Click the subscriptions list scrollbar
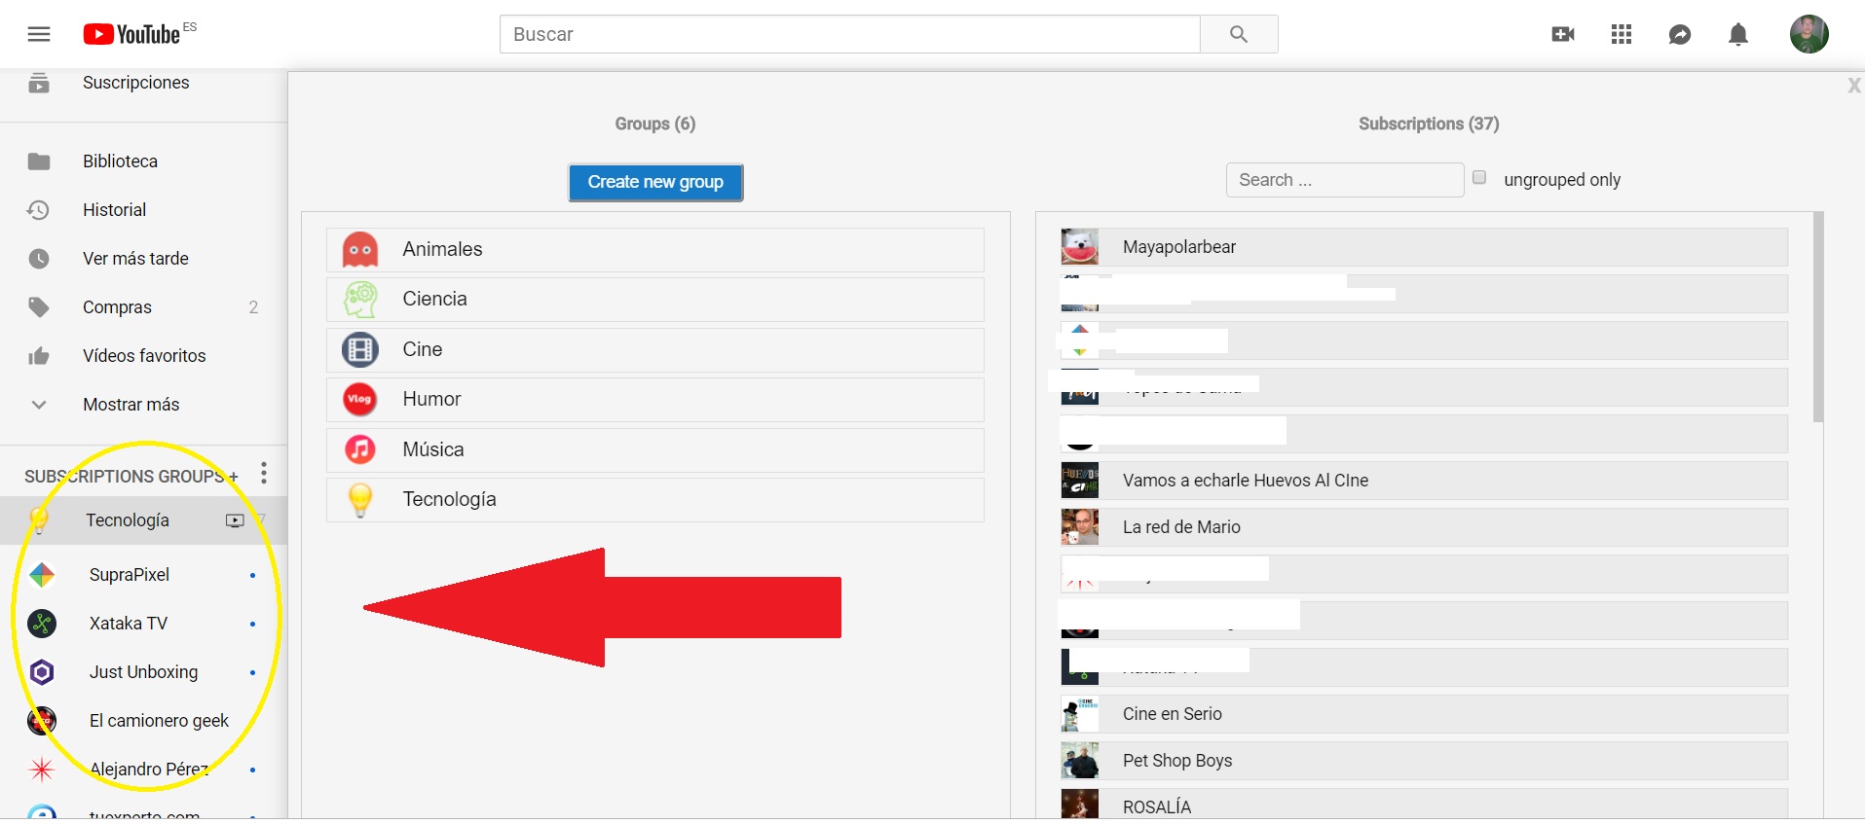Screen dimensions: 1865x824 coord(1817,321)
